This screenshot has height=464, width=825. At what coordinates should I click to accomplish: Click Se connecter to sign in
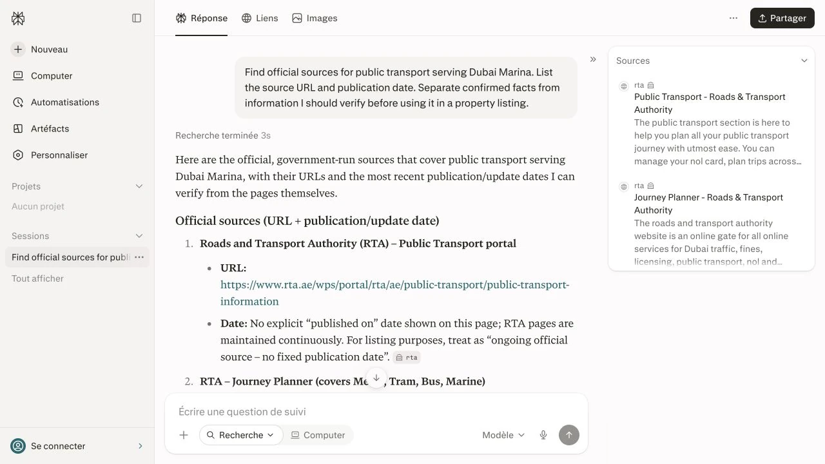click(x=58, y=446)
